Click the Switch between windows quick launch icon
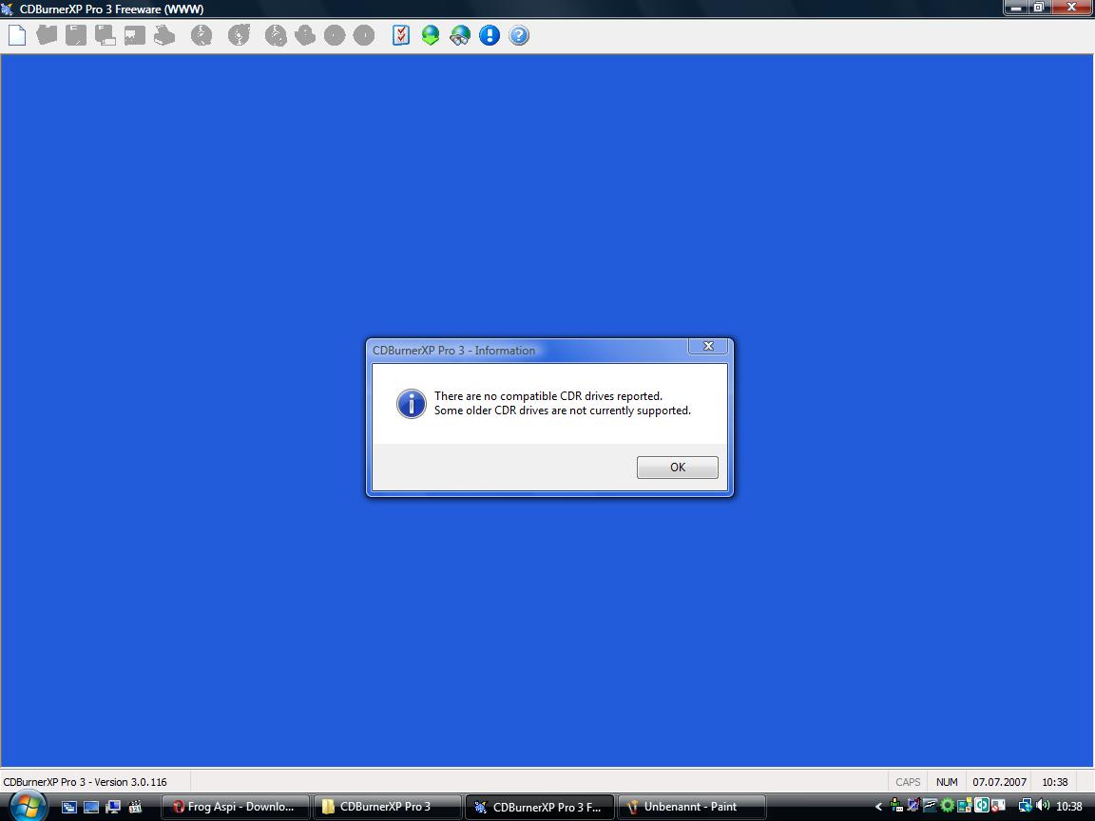1095x821 pixels. click(x=69, y=807)
